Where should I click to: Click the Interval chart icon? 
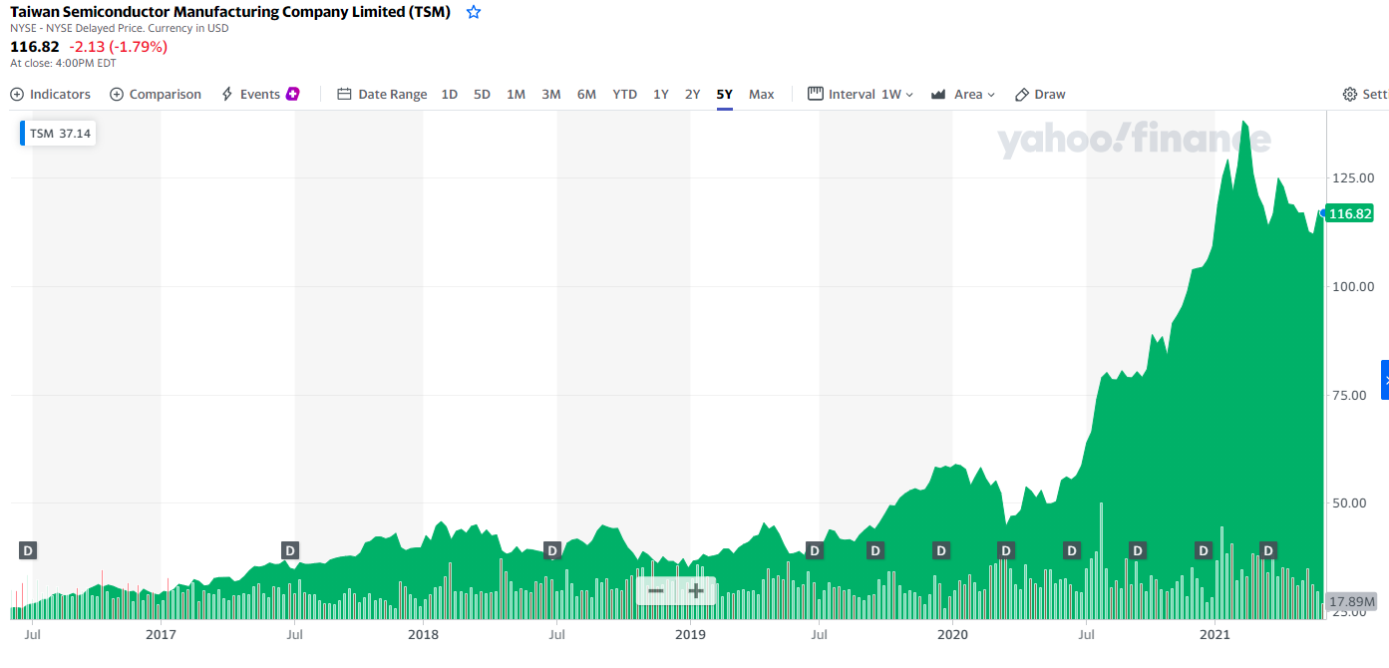click(x=815, y=94)
